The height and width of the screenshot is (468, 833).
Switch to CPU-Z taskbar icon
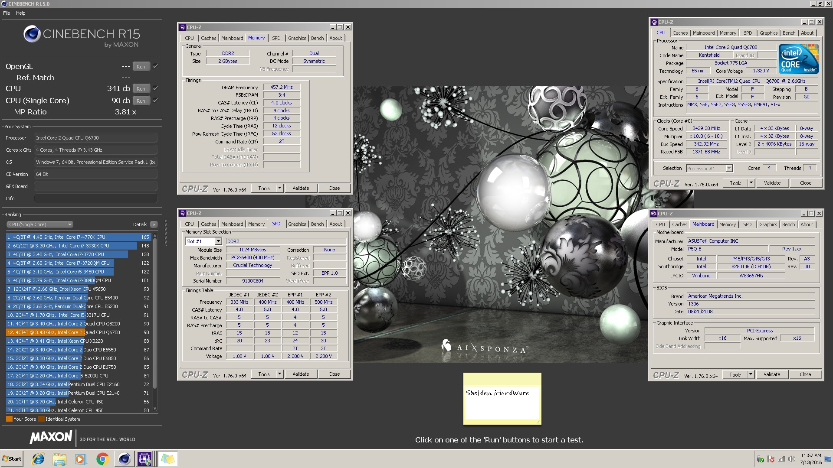(x=144, y=459)
